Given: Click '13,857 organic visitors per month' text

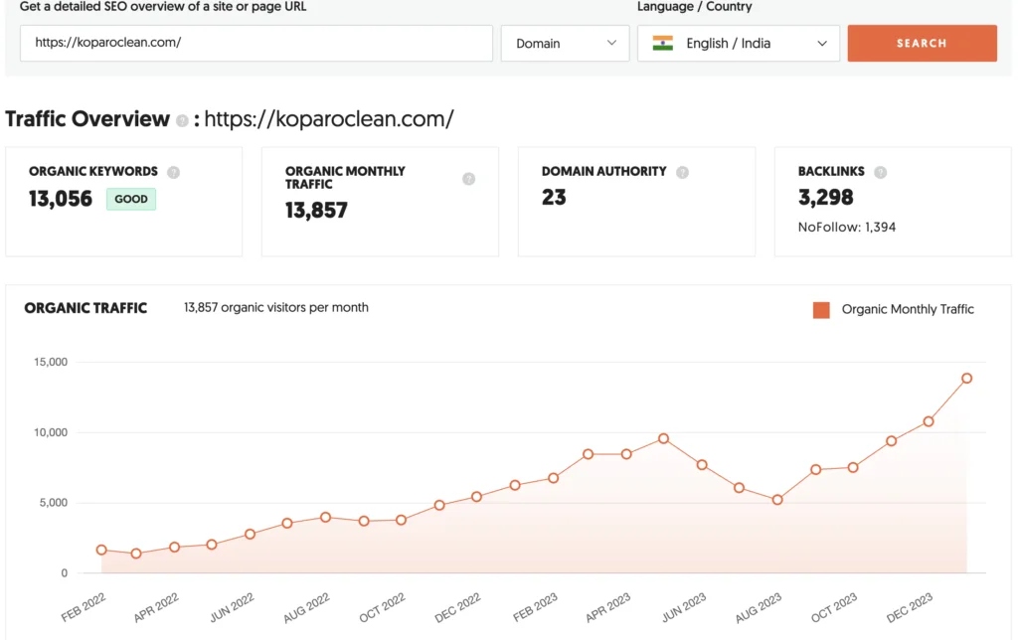Looking at the screenshot, I should tap(276, 308).
